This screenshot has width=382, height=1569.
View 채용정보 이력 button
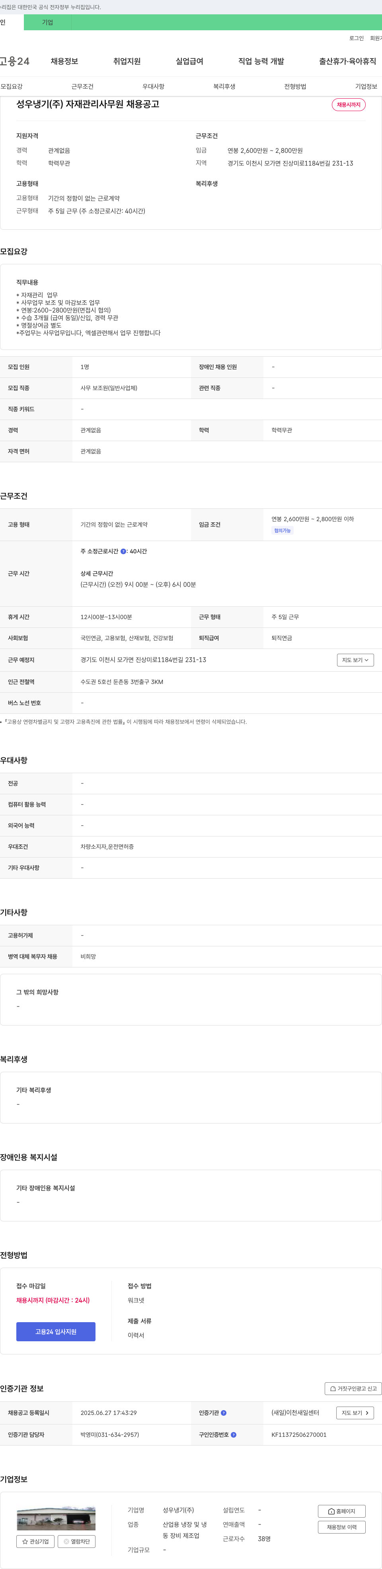point(342,1527)
